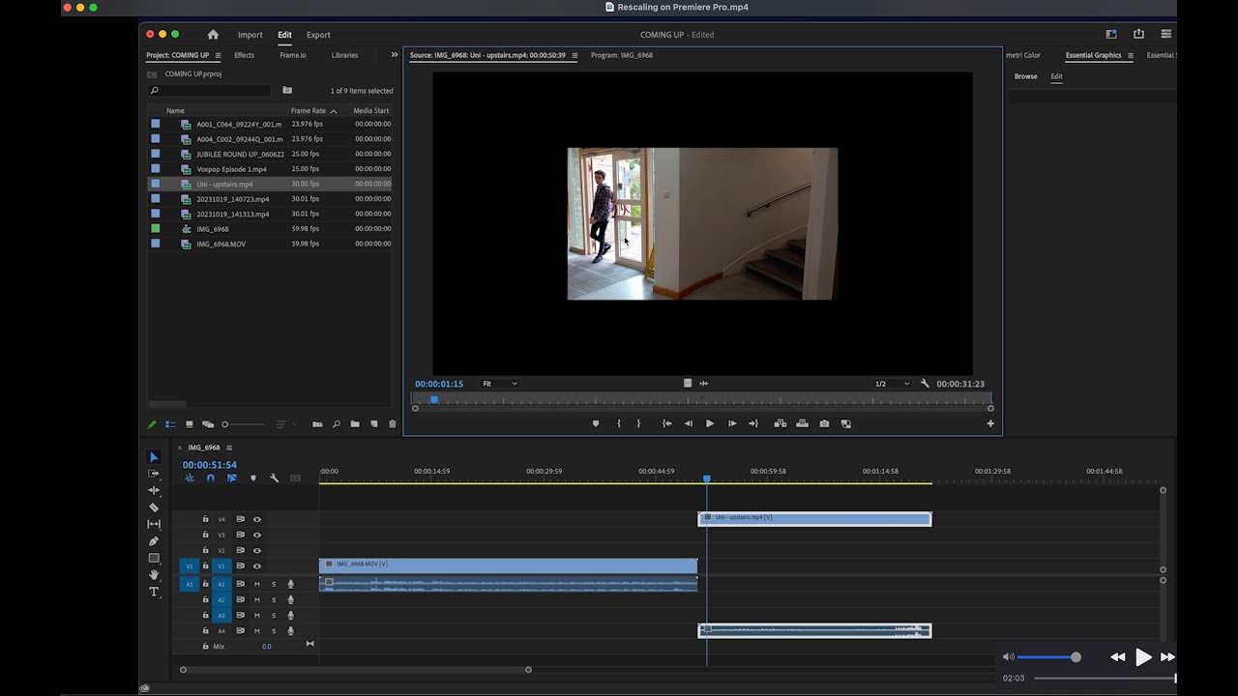
Task: Open the Frame.io panel tab
Action: 293,55
